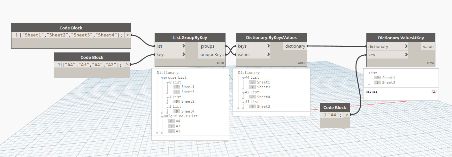
Task: Click the AUTO lacing label on List.GroupByKey
Action: [220, 63]
